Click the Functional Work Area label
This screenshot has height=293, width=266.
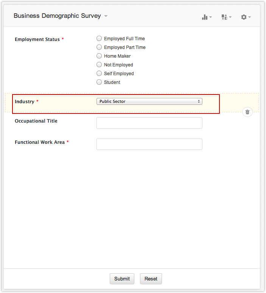point(40,142)
